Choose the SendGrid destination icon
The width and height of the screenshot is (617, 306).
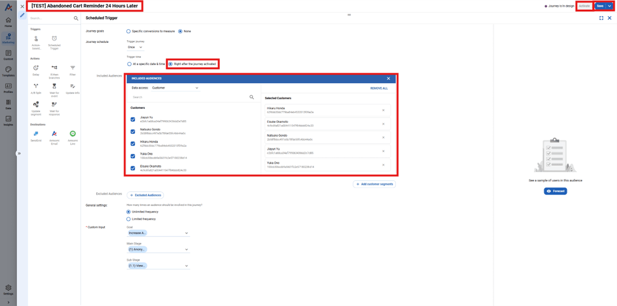pos(36,134)
